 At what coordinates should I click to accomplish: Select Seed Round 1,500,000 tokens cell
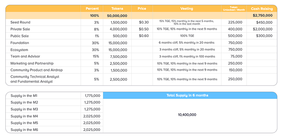(119, 23)
